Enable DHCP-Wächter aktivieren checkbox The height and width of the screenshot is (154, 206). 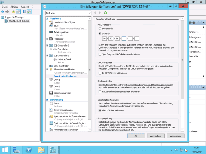(100, 73)
